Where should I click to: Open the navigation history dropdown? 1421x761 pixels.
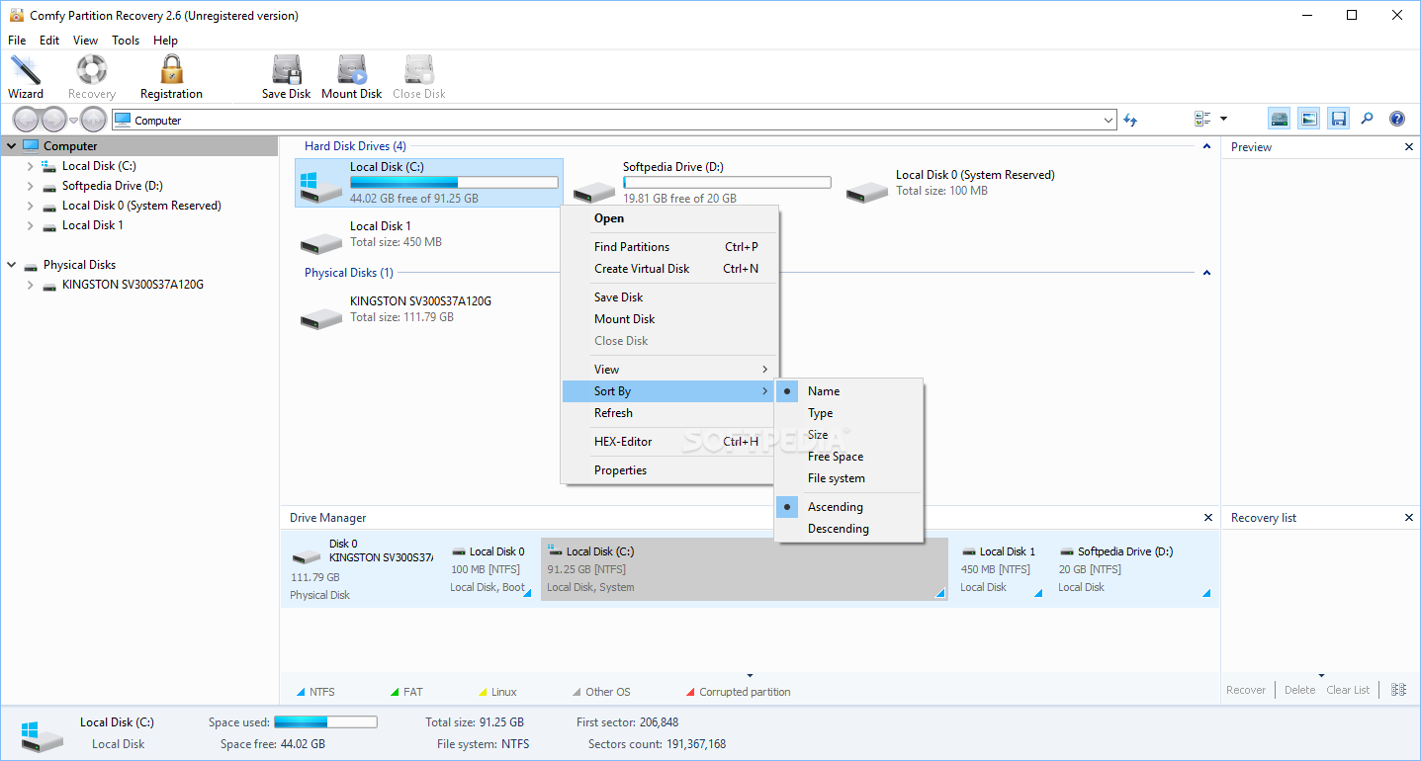pos(73,121)
